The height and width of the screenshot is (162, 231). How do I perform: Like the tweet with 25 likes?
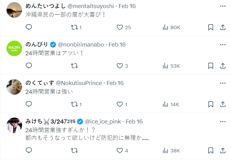click(120, 27)
